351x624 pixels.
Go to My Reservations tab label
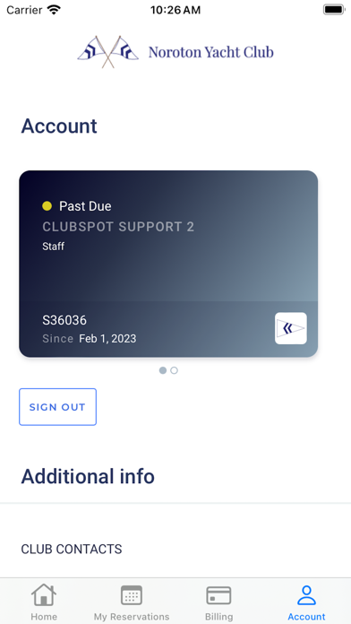132,617
